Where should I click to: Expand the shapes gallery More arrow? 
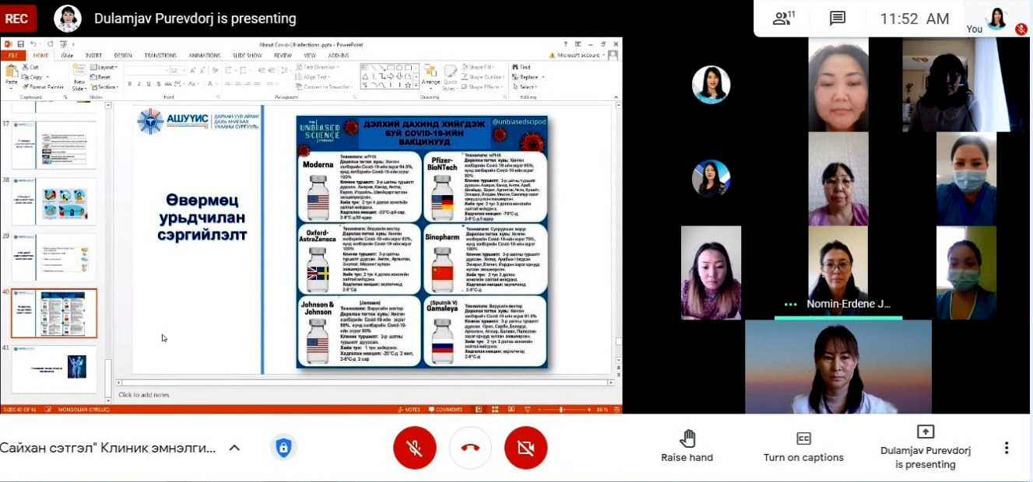[417, 86]
